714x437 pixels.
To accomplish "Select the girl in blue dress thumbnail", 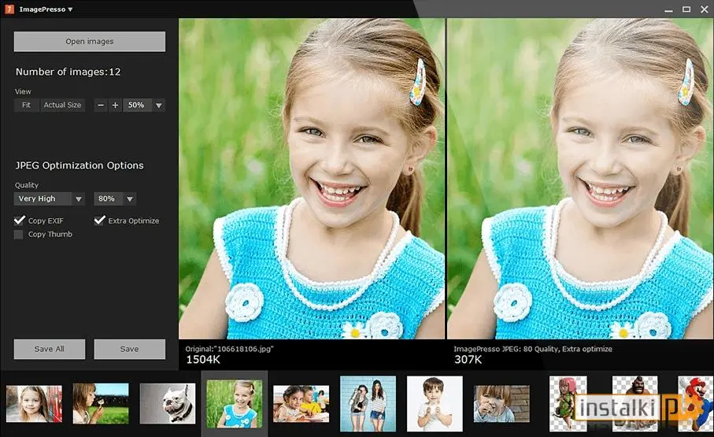I will (x=234, y=404).
